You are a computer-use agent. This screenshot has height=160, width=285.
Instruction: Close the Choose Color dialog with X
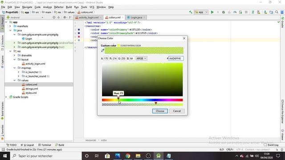coord(184,38)
